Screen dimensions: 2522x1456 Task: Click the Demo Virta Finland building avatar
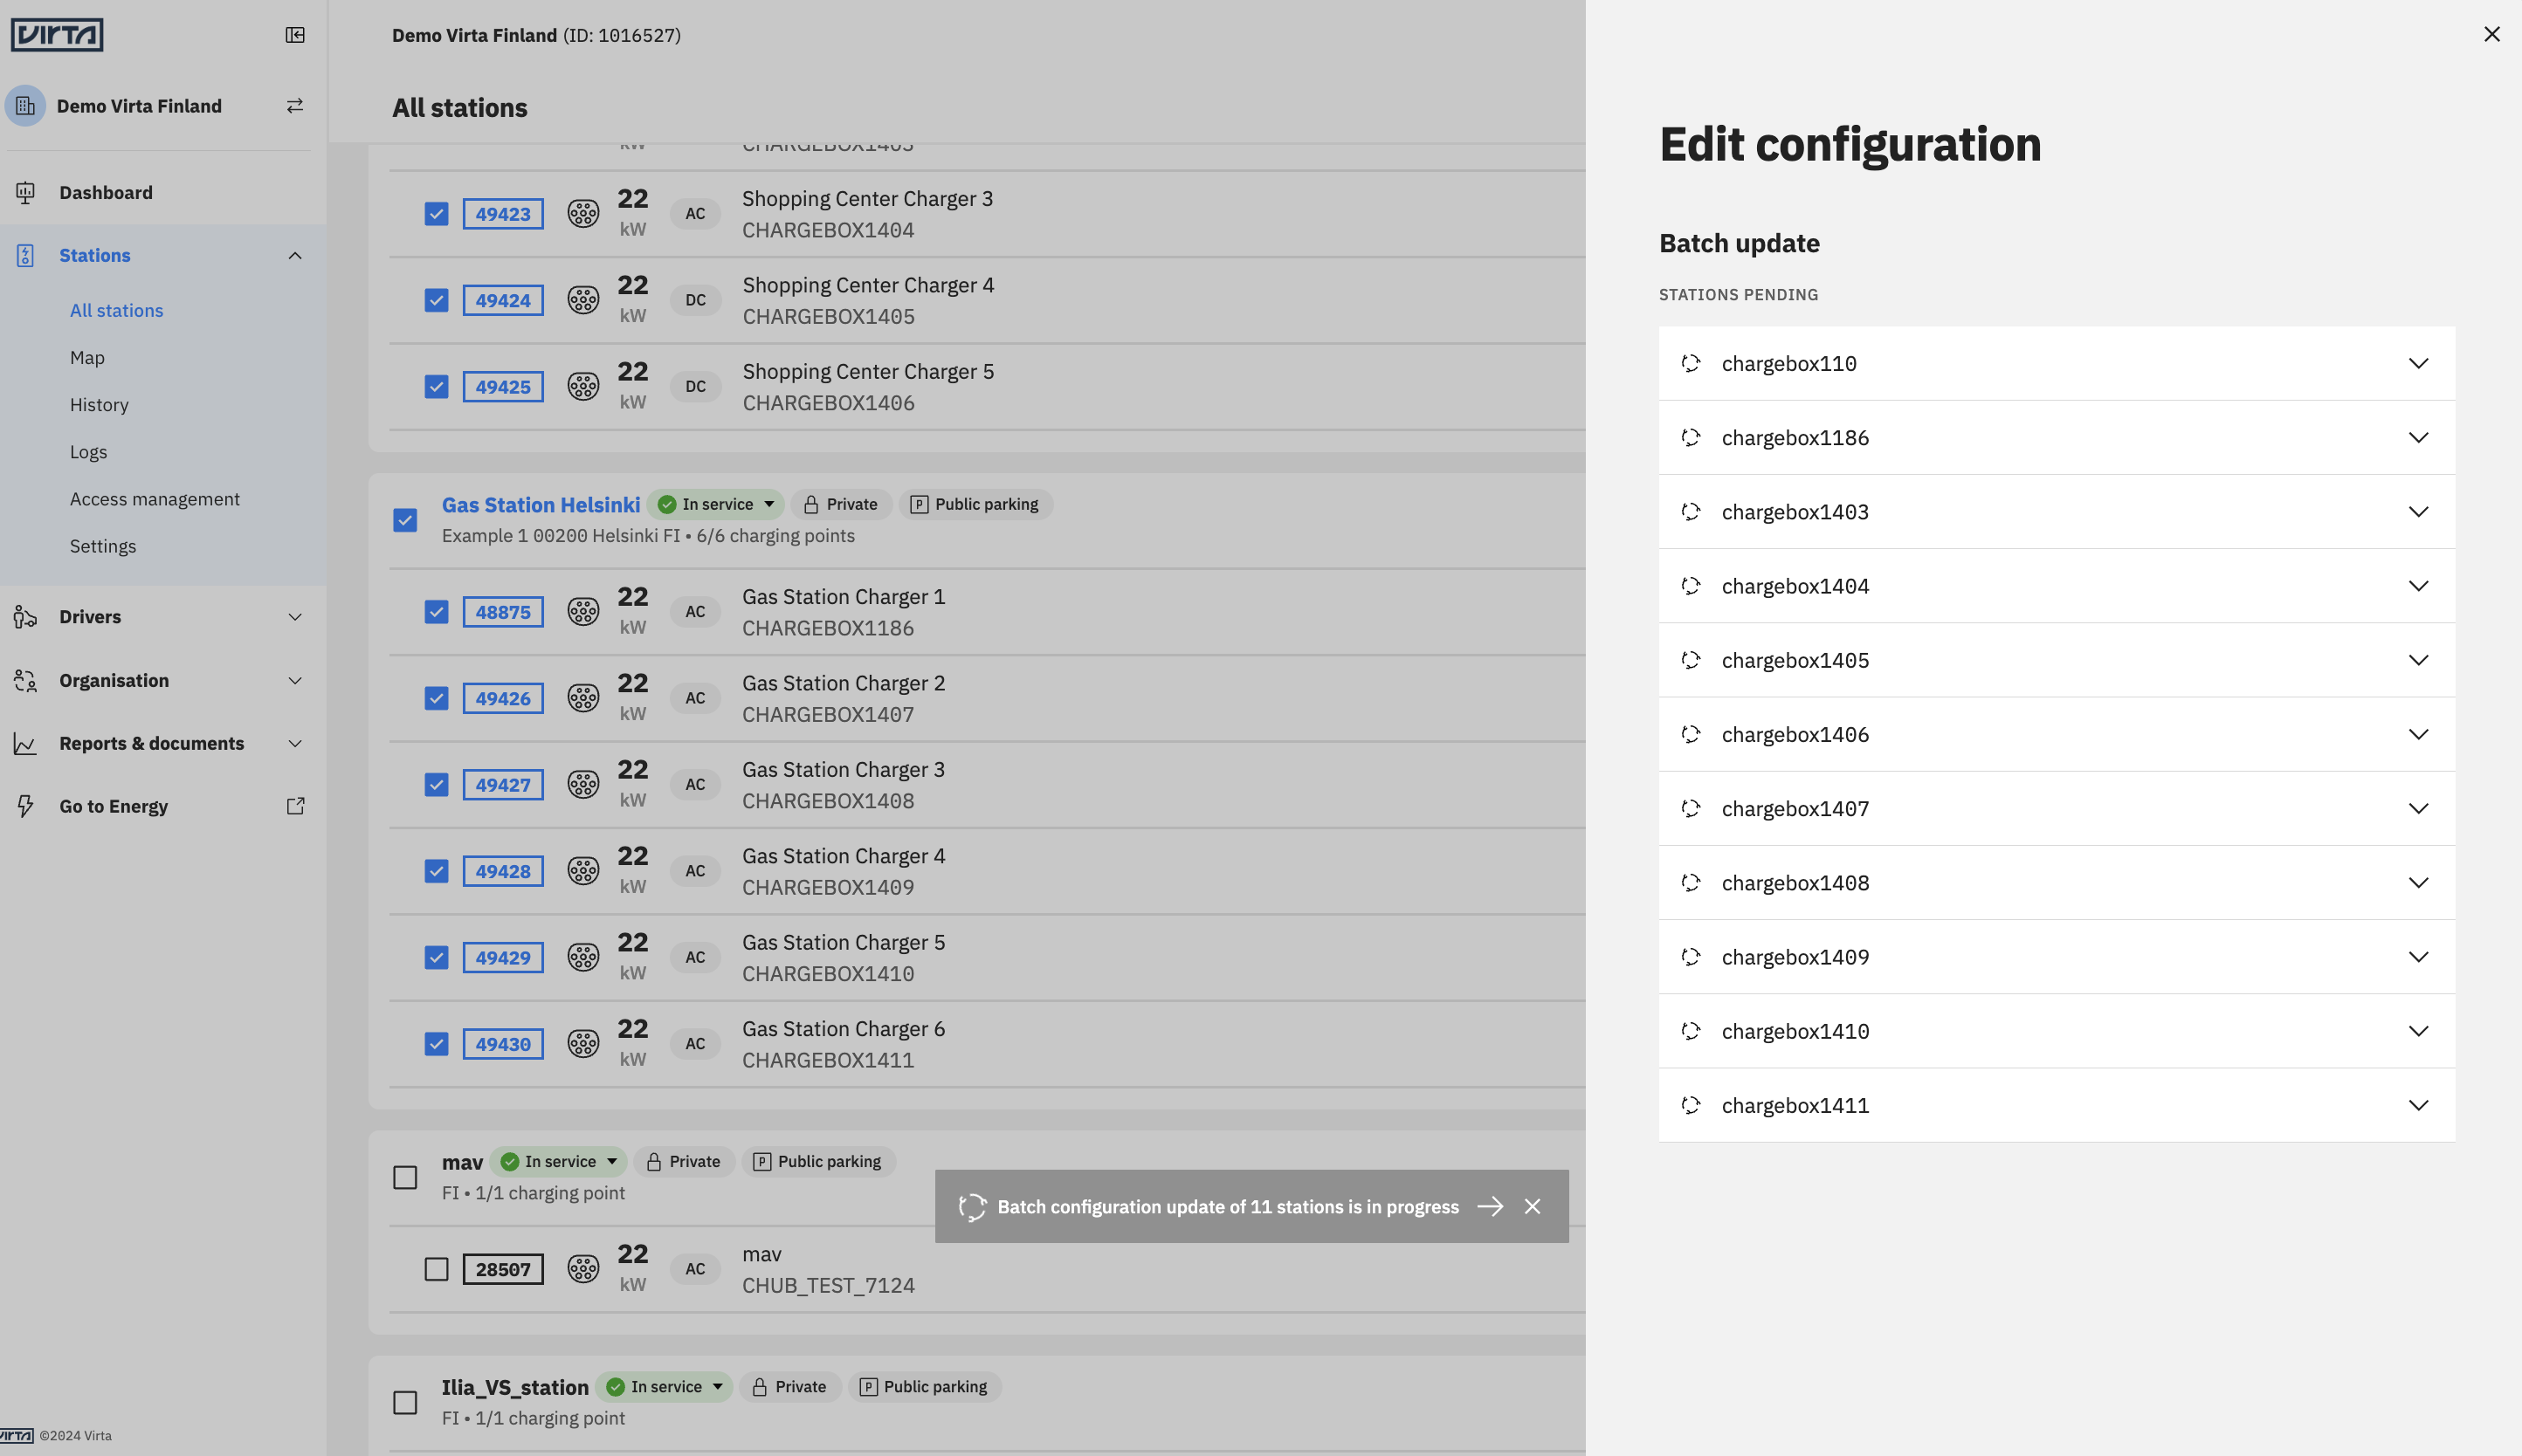(x=25, y=106)
